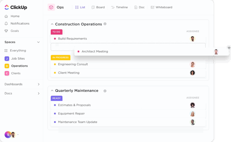Viewport: 231px width, 142px height.
Task: Expand the Dashboards section
Action: tap(39, 84)
